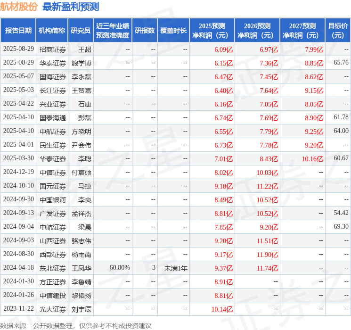Image resolution: width=351 pixels, height=330 pixels.
Task: Click the 最新盈利预测 heading
Action: pos(71,7)
